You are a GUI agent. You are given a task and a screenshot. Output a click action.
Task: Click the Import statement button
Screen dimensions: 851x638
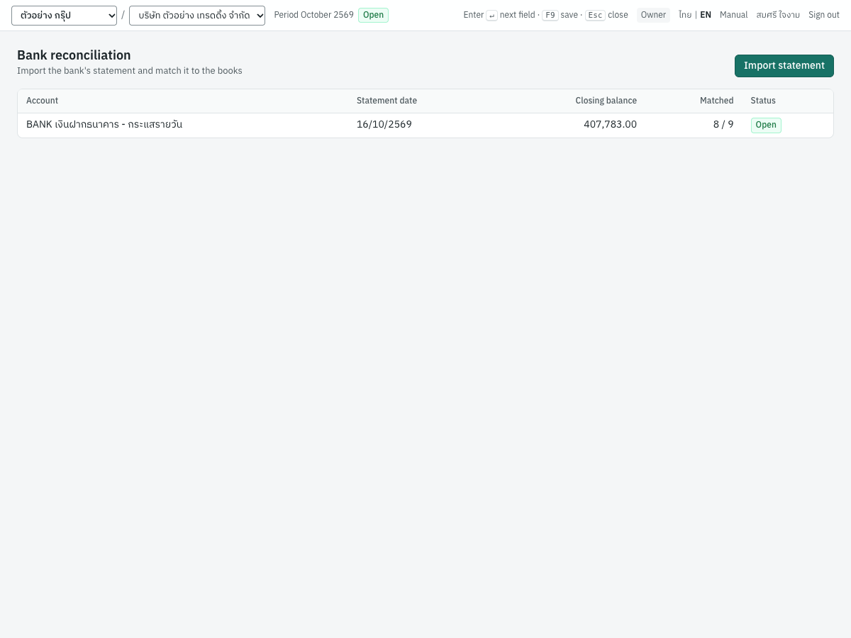click(x=784, y=66)
